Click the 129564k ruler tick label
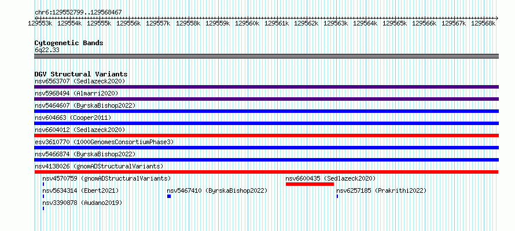Image resolution: width=515 pixels, height=231 pixels. [366, 23]
